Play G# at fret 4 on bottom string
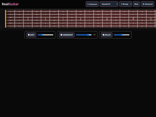 pyautogui.click(x=37, y=26)
